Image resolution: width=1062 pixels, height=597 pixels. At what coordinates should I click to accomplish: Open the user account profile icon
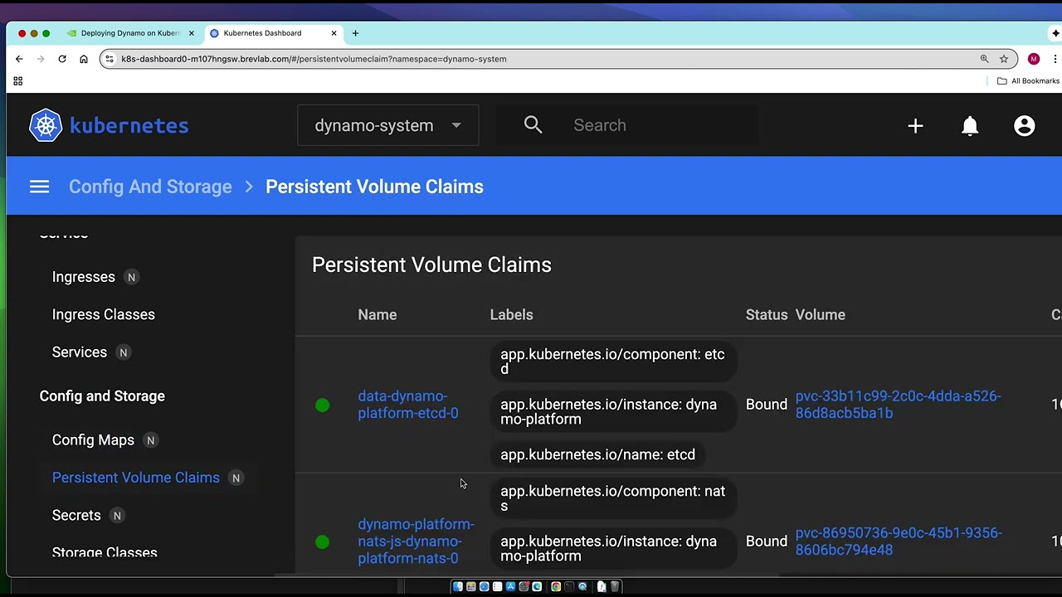point(1025,125)
